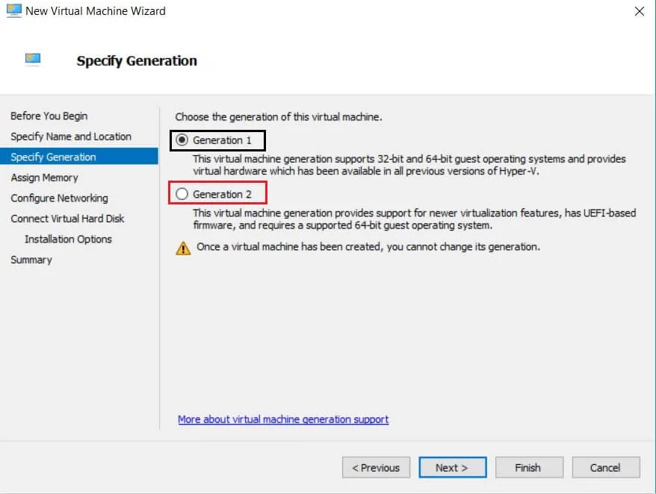
Task: Select the Installation Options sub-step
Action: [68, 239]
